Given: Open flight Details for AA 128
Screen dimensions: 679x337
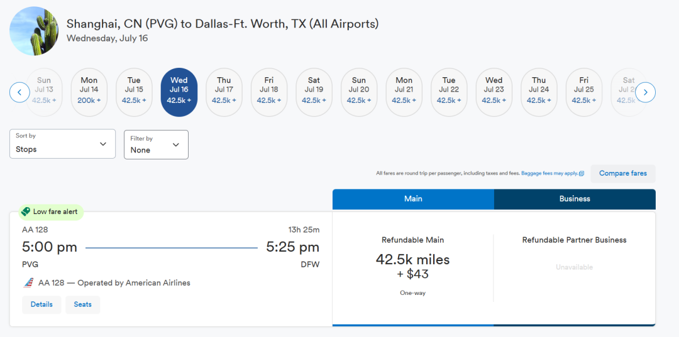Looking at the screenshot, I should tap(41, 304).
